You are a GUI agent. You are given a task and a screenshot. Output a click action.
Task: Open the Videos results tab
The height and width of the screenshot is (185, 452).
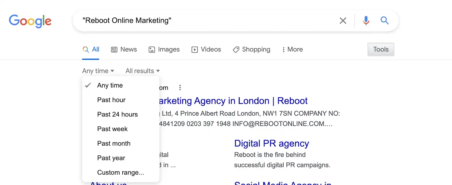(x=206, y=49)
